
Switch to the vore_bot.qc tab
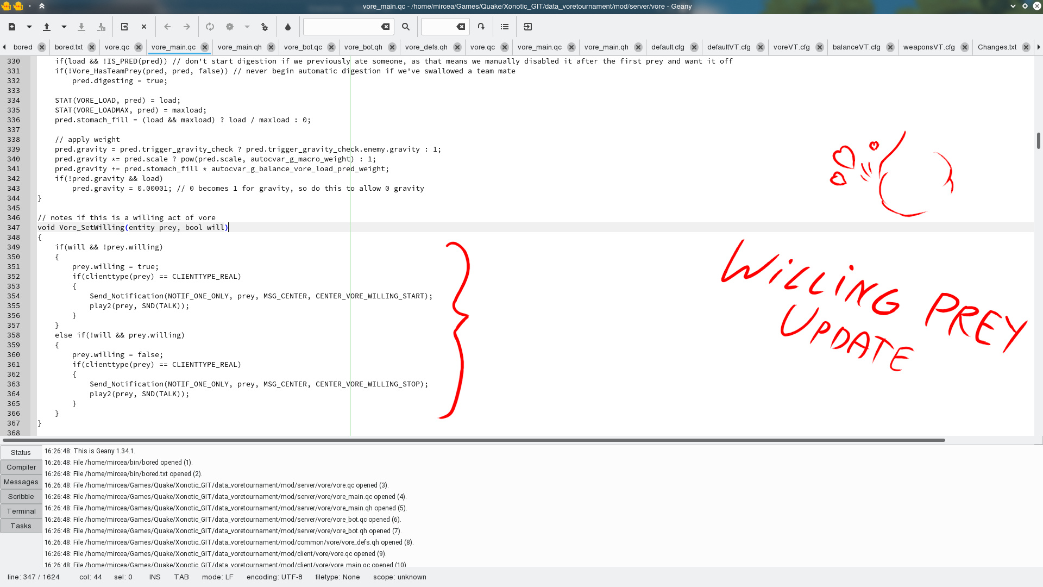[x=303, y=47]
